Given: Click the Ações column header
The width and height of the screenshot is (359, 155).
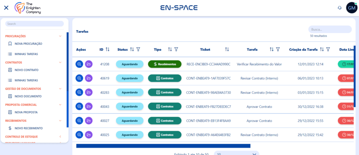Looking at the screenshot, I should tap(81, 50).
